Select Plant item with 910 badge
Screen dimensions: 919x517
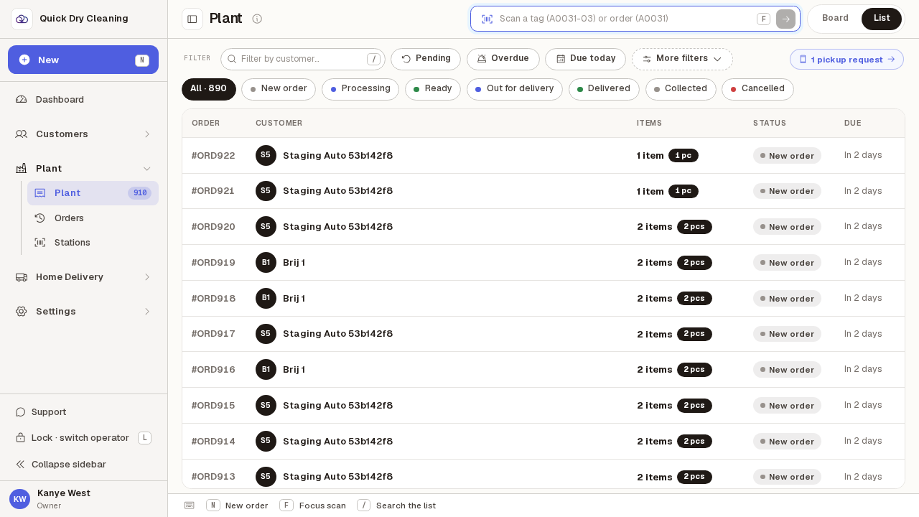click(x=93, y=193)
